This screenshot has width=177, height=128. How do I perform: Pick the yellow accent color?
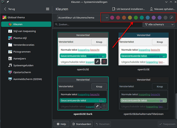[130, 18]
